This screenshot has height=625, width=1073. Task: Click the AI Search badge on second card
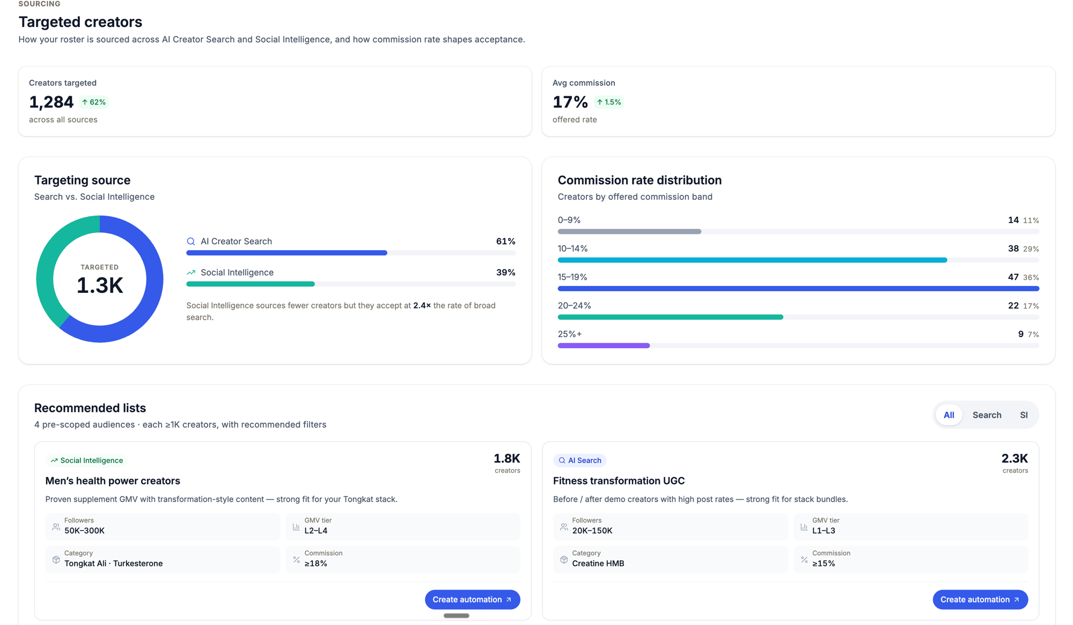pyautogui.click(x=579, y=460)
